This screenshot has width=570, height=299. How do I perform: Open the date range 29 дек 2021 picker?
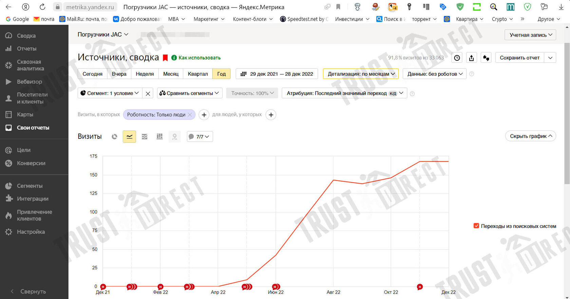tap(277, 74)
